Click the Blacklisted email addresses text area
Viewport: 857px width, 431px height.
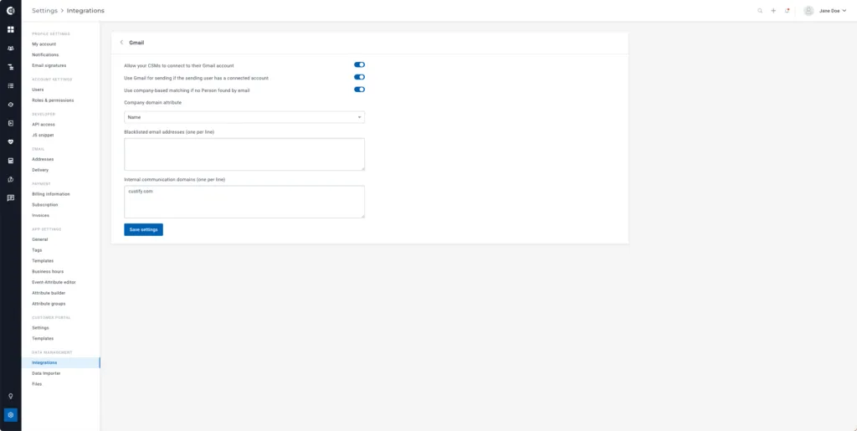pos(244,154)
